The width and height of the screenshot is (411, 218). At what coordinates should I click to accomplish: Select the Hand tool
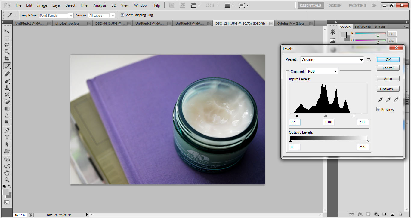(x=7, y=173)
